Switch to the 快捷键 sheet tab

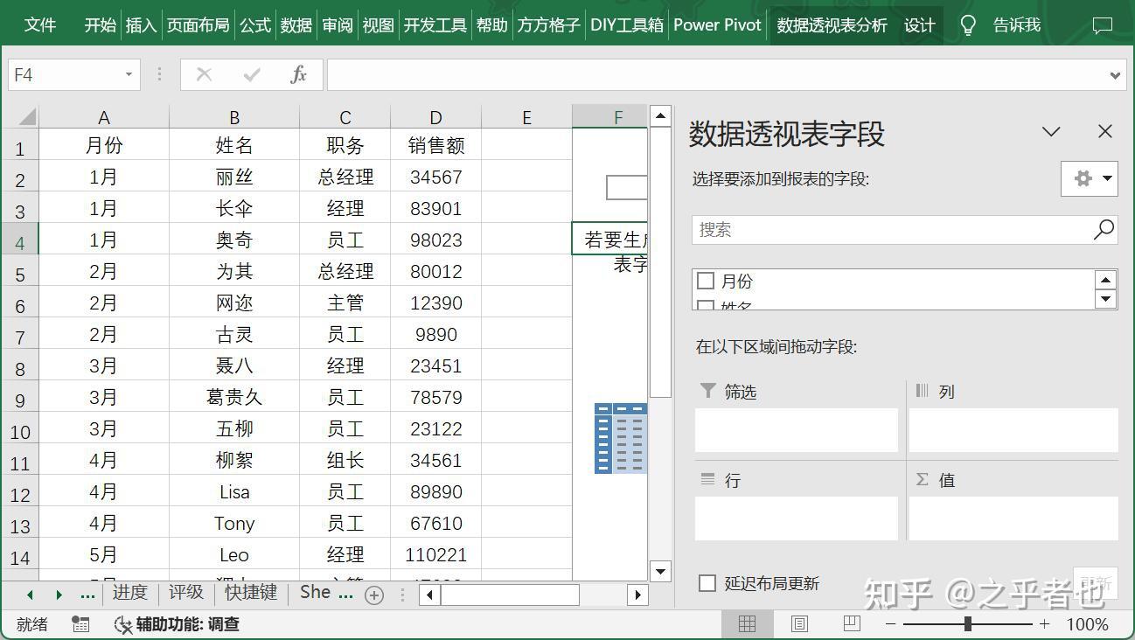(x=250, y=593)
